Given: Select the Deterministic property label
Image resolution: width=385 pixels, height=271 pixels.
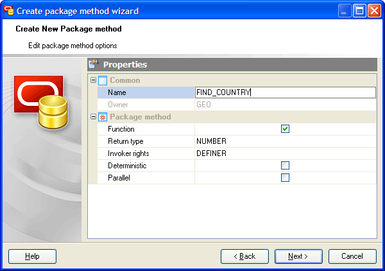Looking at the screenshot, I should 127,166.
